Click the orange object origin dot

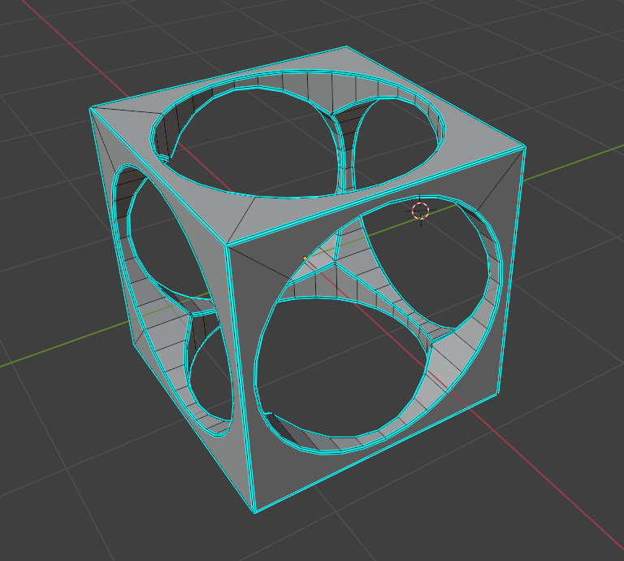pos(305,259)
